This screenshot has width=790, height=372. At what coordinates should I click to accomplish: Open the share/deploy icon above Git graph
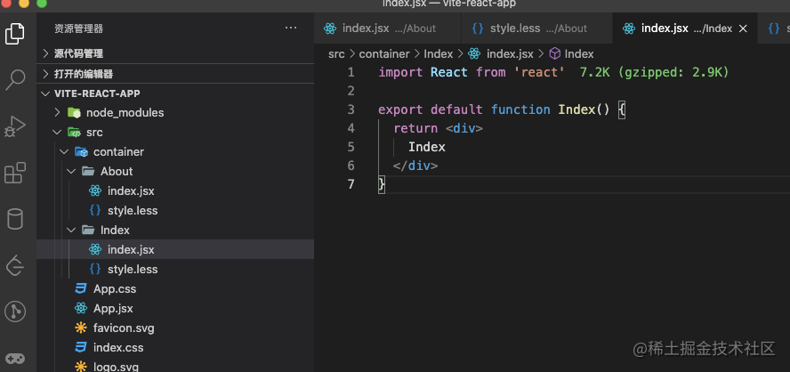coord(14,265)
